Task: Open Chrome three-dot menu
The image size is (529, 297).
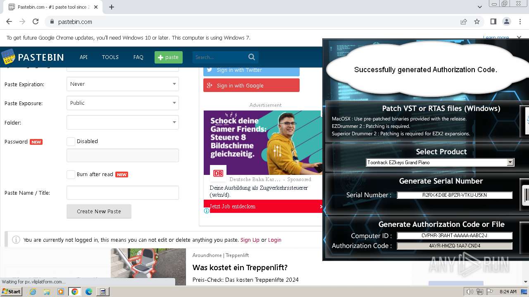Action: pyautogui.click(x=519, y=21)
